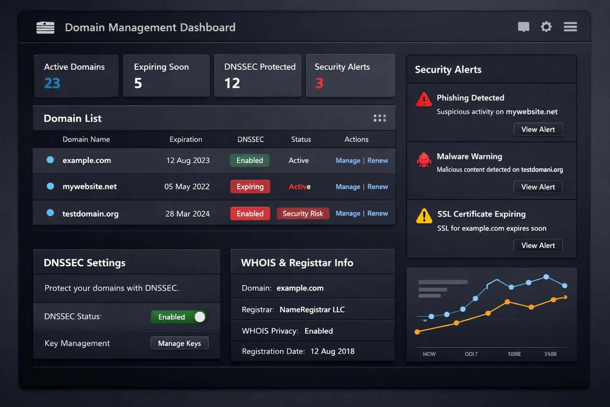Click the last blue chart data point
610x407 pixels.
point(564,285)
